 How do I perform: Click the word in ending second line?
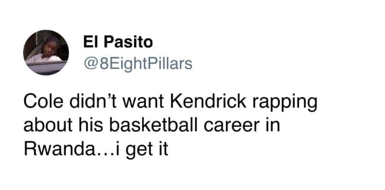pyautogui.click(x=272, y=125)
